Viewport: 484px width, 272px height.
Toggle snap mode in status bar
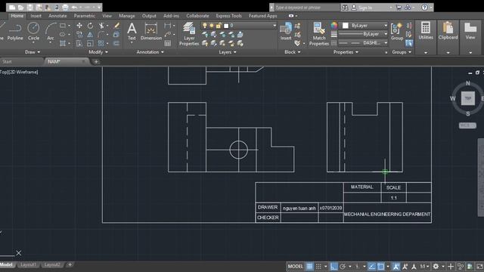318,266
